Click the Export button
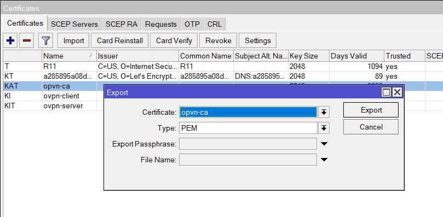The image size is (443, 217). [x=371, y=110]
